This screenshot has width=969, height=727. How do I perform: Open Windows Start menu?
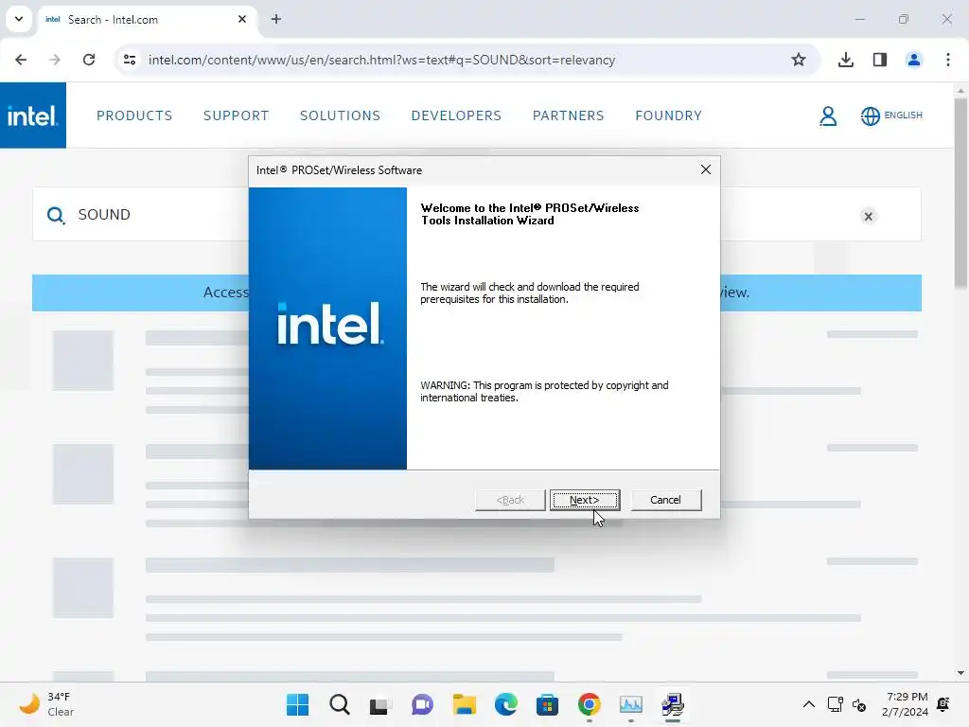pos(298,704)
